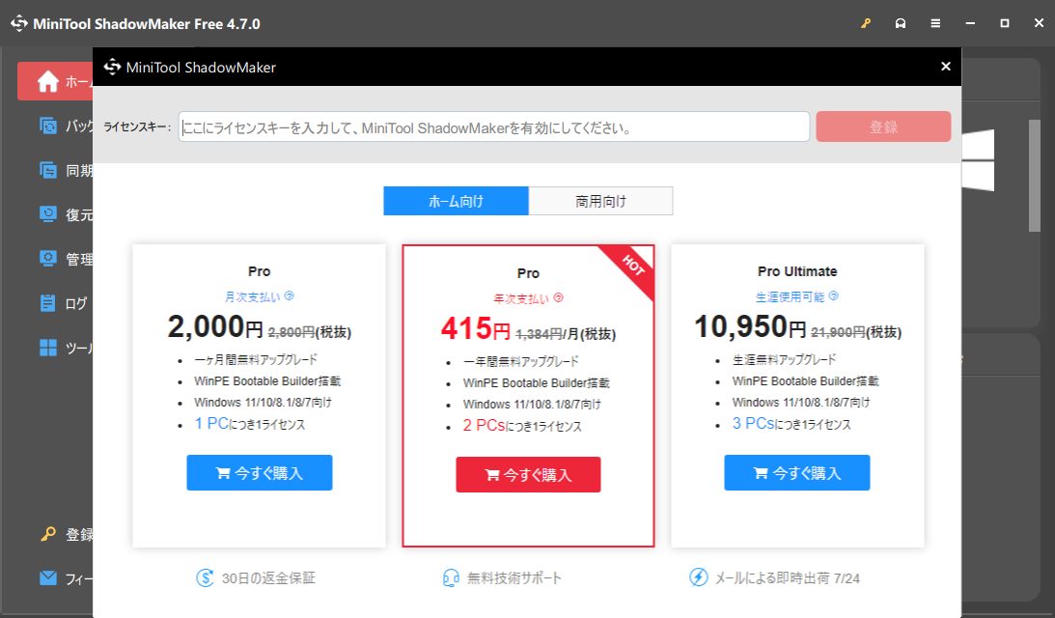Click the 30日の返金保証 text
The height and width of the screenshot is (618, 1055).
pos(268,578)
